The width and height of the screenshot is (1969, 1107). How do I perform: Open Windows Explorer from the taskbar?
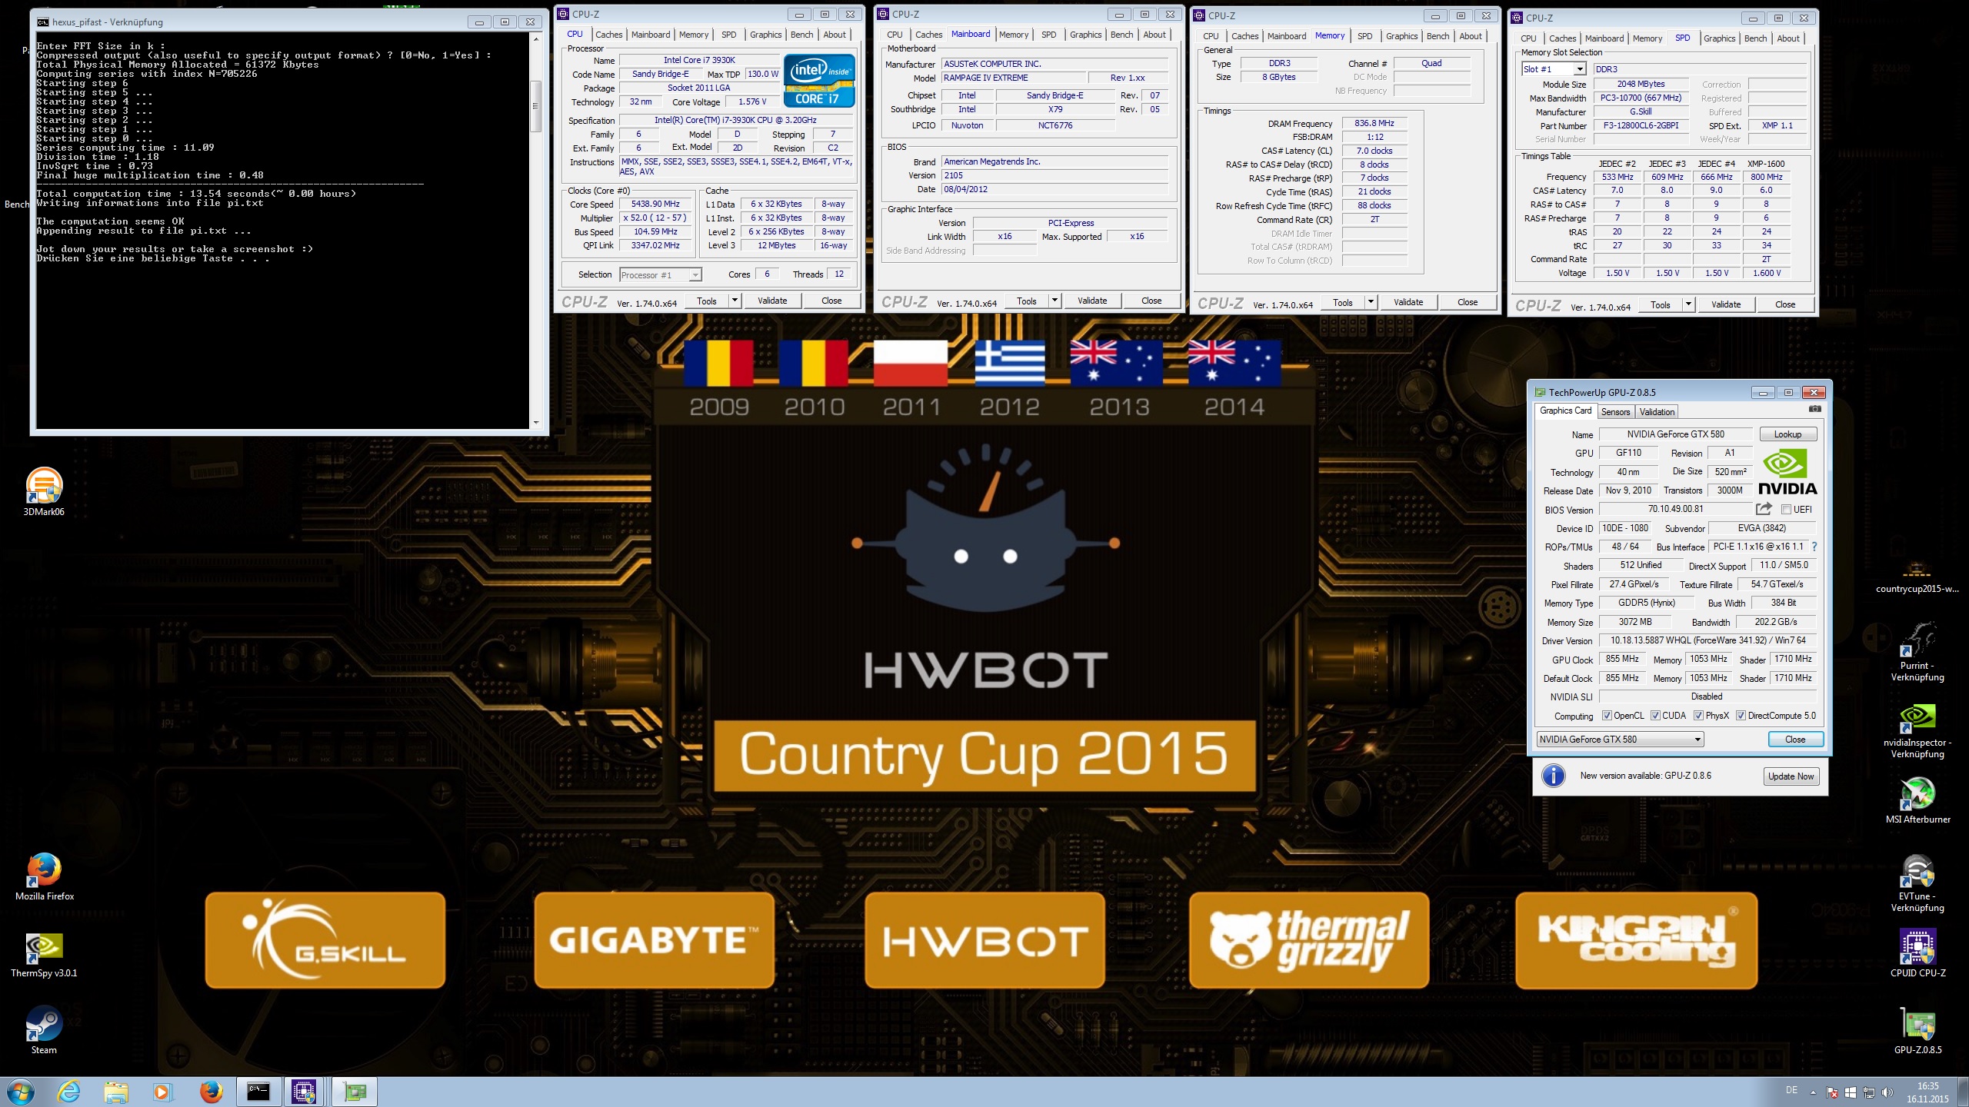[x=115, y=1092]
